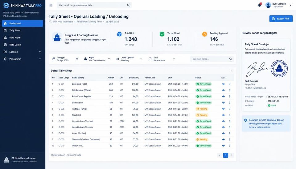296x169 pixels.
Task: Click the Tanggal 28 Apr 2025 field
Action: [65, 59]
